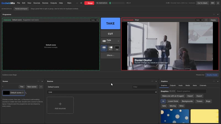Select the Dip transition icon button
The image size is (221, 124).
click(117, 48)
